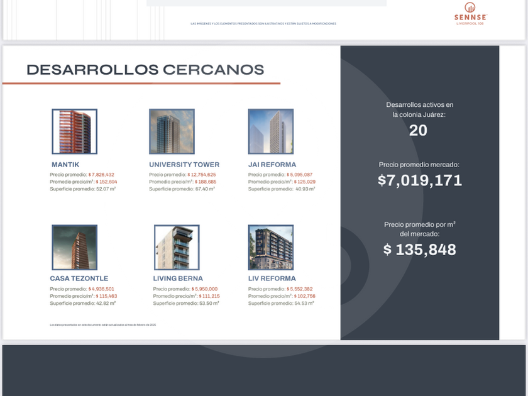Screen dimensions: 528x396
Task: Click Living Berna surface 53.50 m² line
Action: pos(186,304)
